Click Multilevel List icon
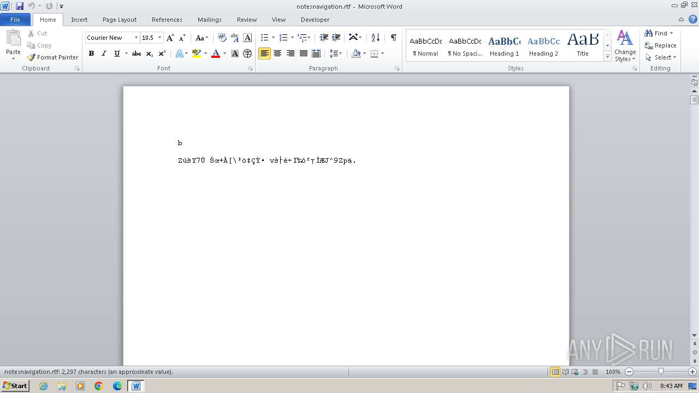Image resolution: width=699 pixels, height=393 pixels. [x=302, y=38]
